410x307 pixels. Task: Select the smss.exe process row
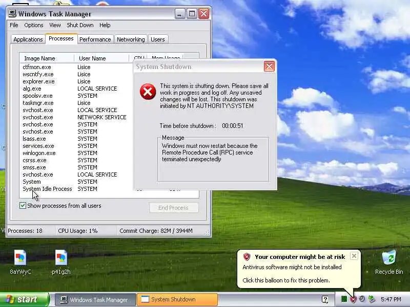tap(77, 167)
